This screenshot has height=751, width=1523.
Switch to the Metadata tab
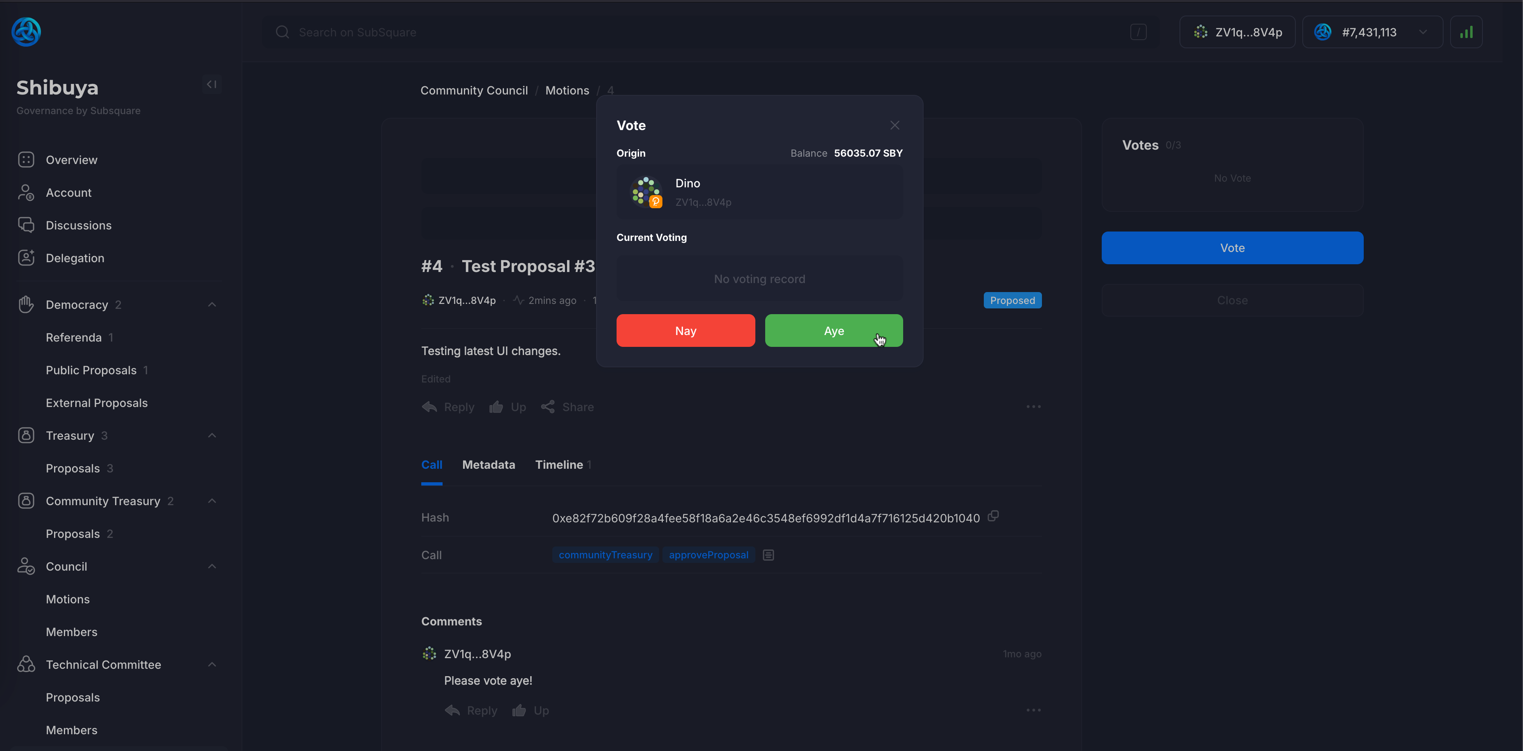click(x=488, y=465)
